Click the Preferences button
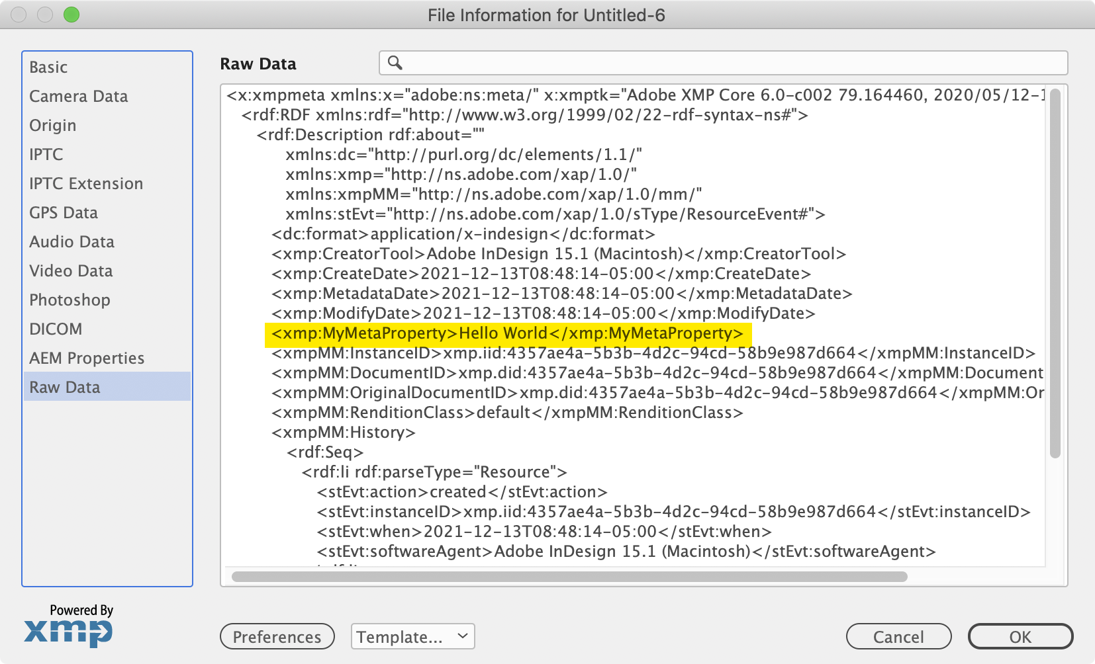Viewport: 1095px width, 664px height. (x=277, y=636)
